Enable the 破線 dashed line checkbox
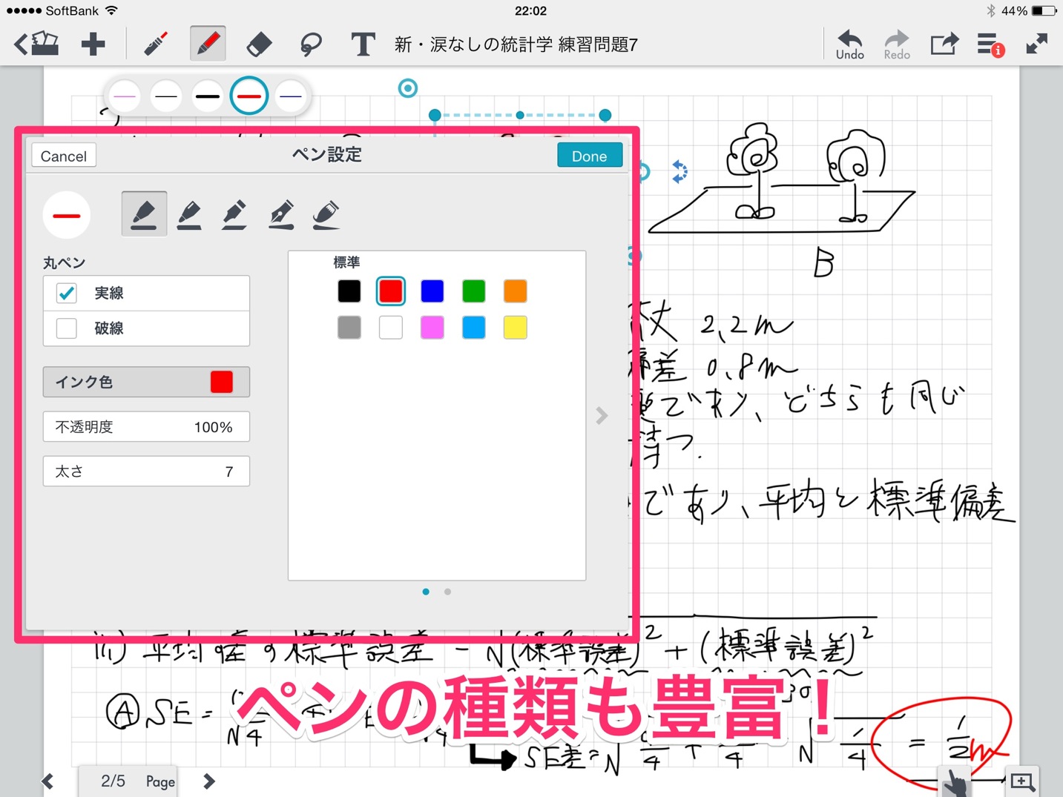This screenshot has width=1063, height=797. pyautogui.click(x=67, y=328)
